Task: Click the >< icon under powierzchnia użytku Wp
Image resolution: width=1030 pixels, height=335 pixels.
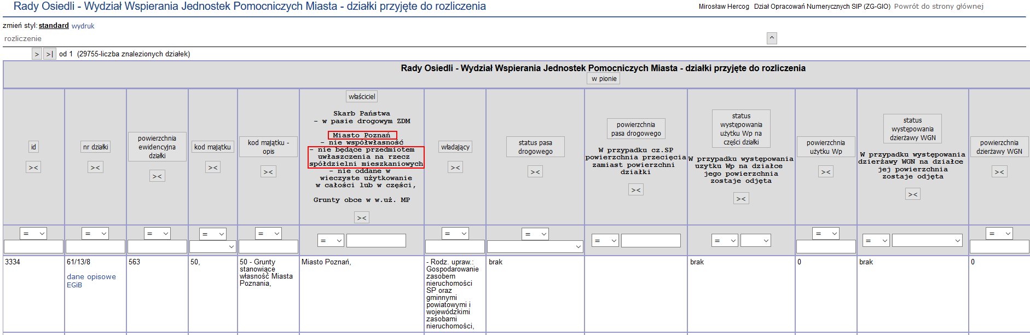Action: [826, 172]
